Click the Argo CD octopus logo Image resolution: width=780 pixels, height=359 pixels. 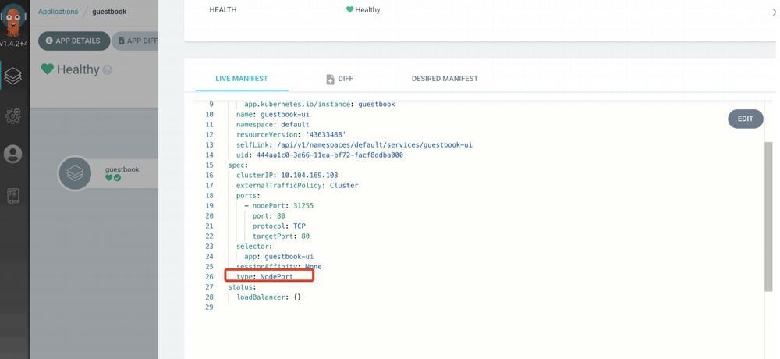click(13, 19)
